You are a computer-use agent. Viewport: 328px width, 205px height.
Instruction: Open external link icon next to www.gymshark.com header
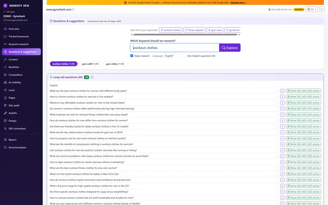pos(73,9)
